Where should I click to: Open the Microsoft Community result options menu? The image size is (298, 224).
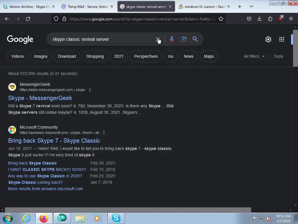click(104, 133)
